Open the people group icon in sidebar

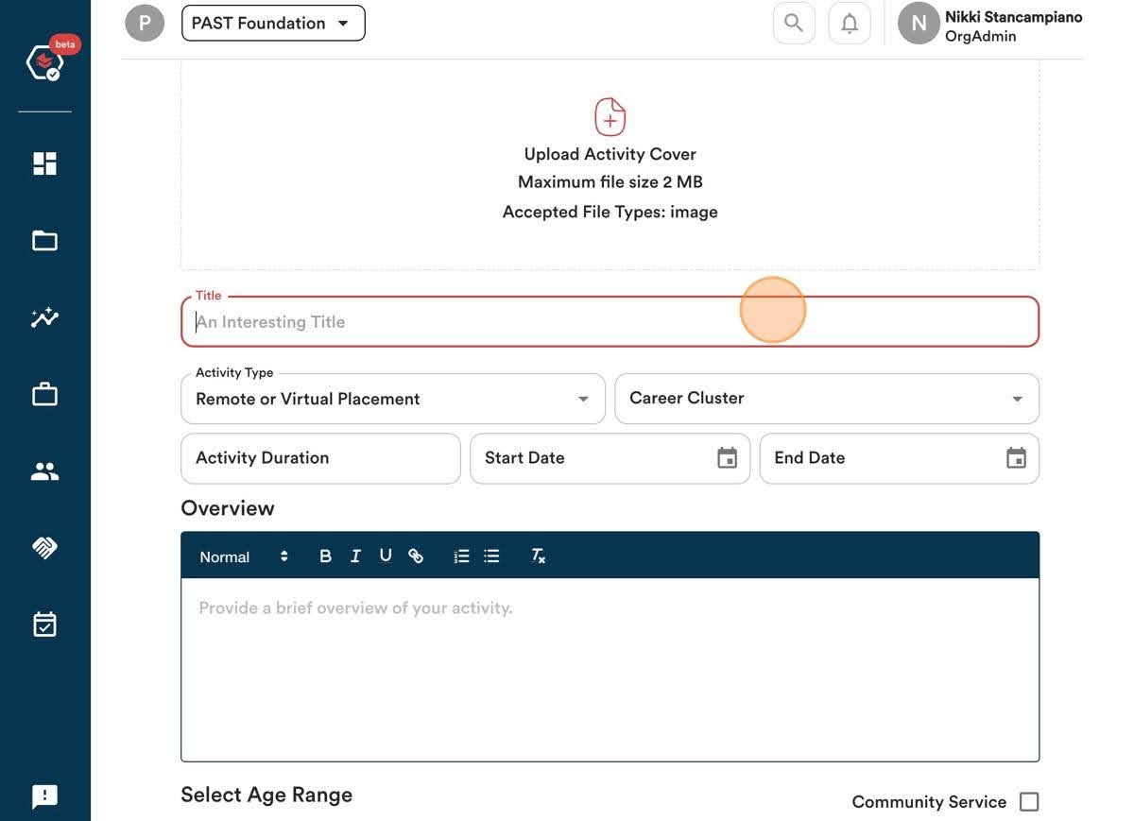[x=45, y=471]
